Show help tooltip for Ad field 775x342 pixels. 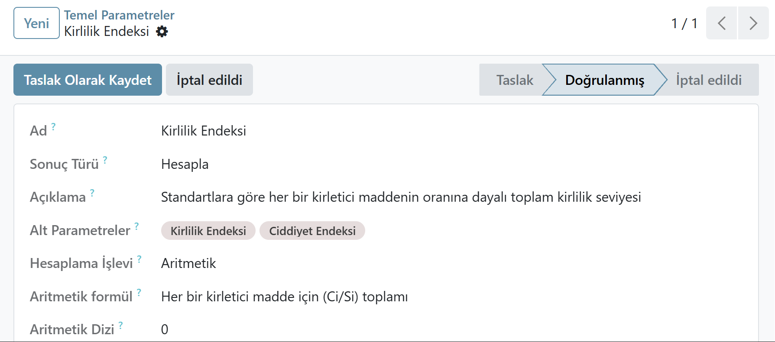pos(53,126)
